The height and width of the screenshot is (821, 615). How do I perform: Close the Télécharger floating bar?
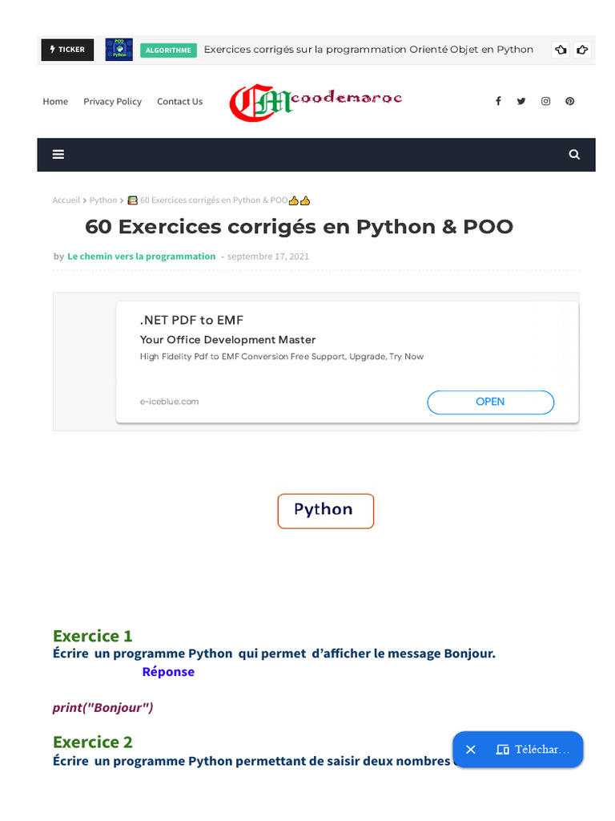tap(471, 750)
